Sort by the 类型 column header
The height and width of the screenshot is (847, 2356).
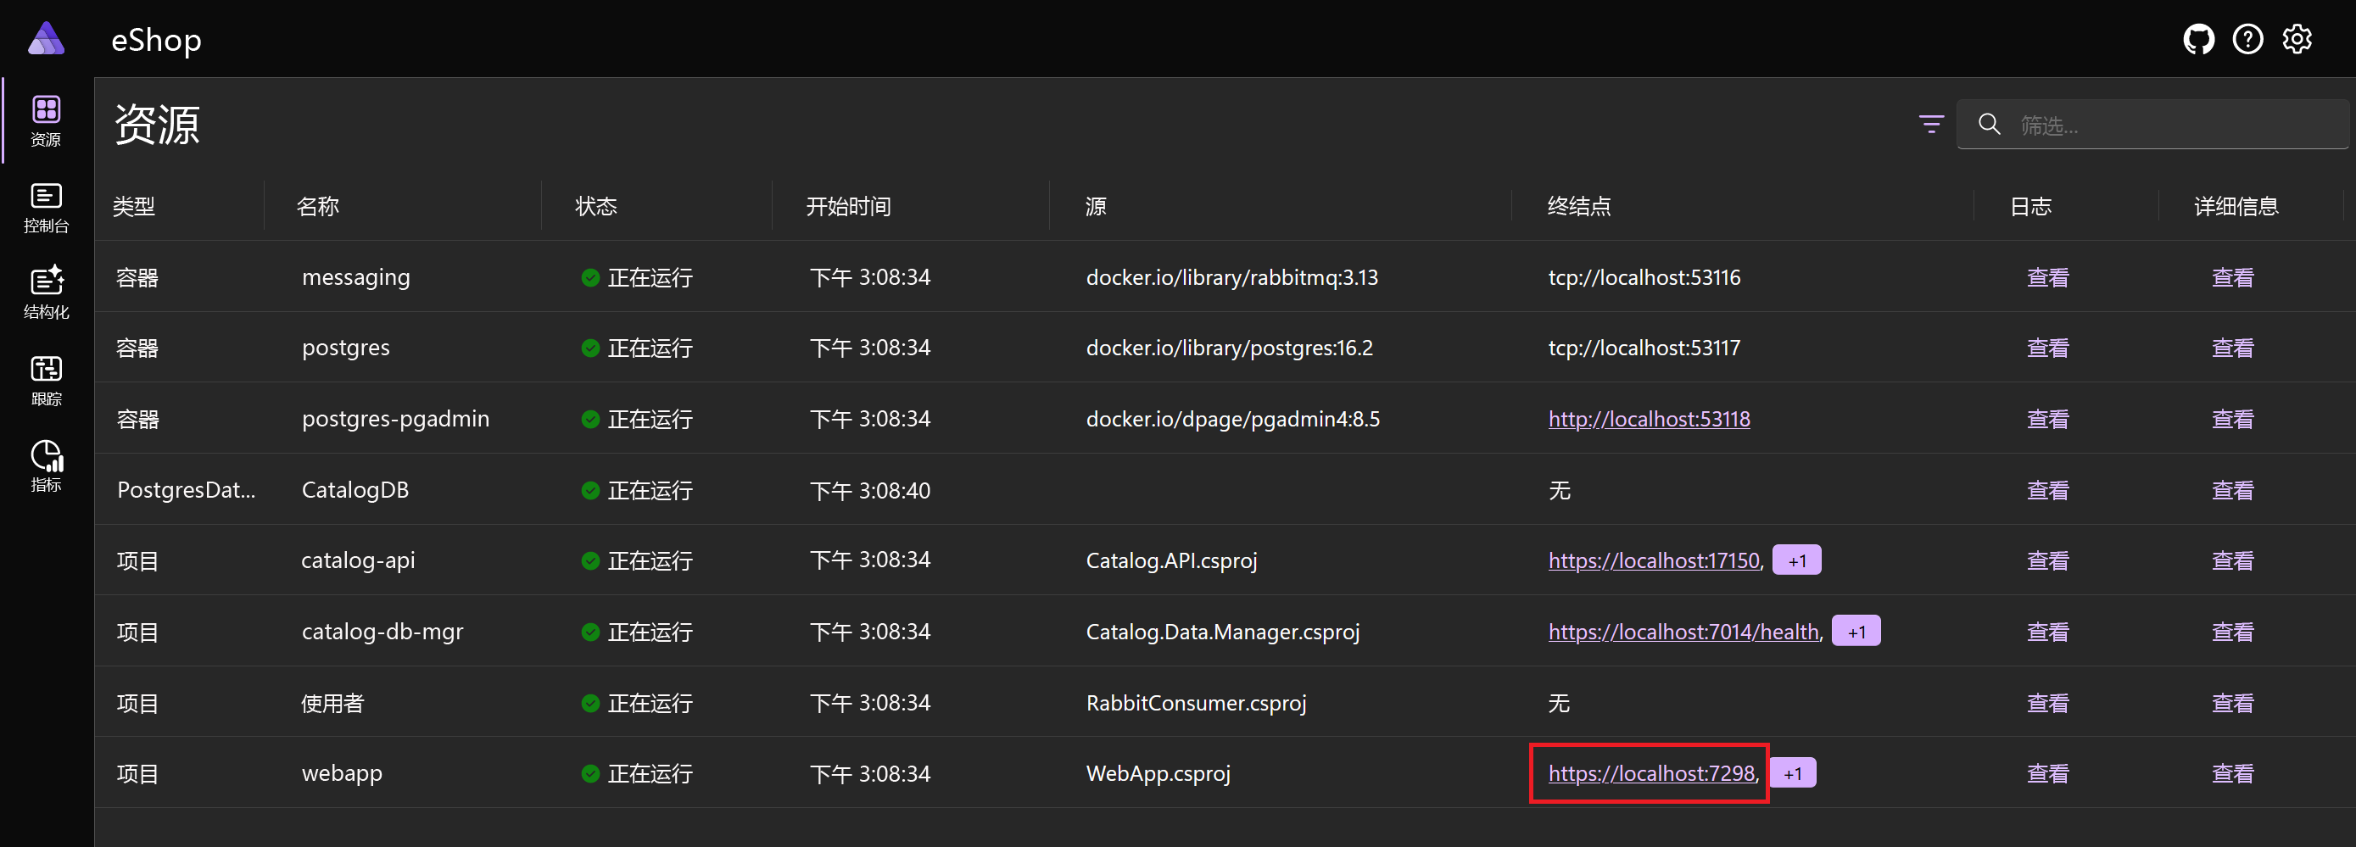tap(133, 207)
